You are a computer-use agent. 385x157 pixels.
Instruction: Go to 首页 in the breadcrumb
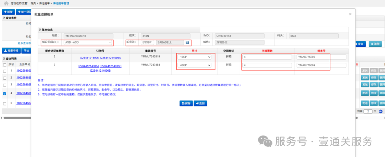(33, 3)
